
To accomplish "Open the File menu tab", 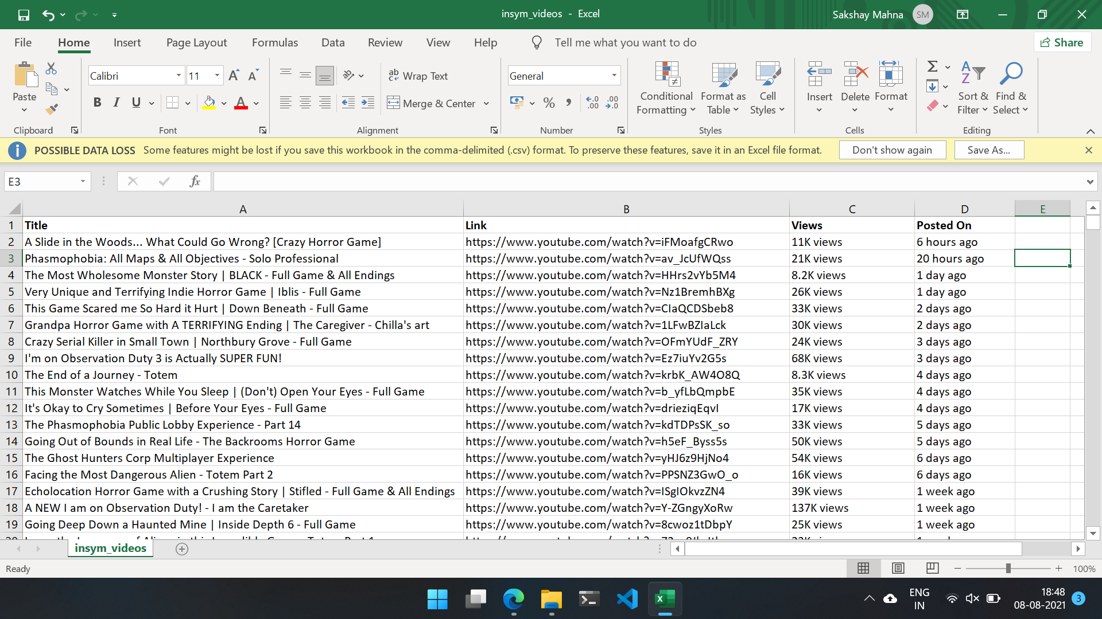I will tap(23, 42).
